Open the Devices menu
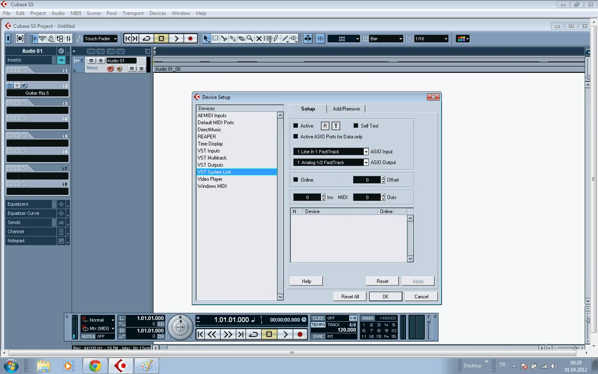 [157, 13]
